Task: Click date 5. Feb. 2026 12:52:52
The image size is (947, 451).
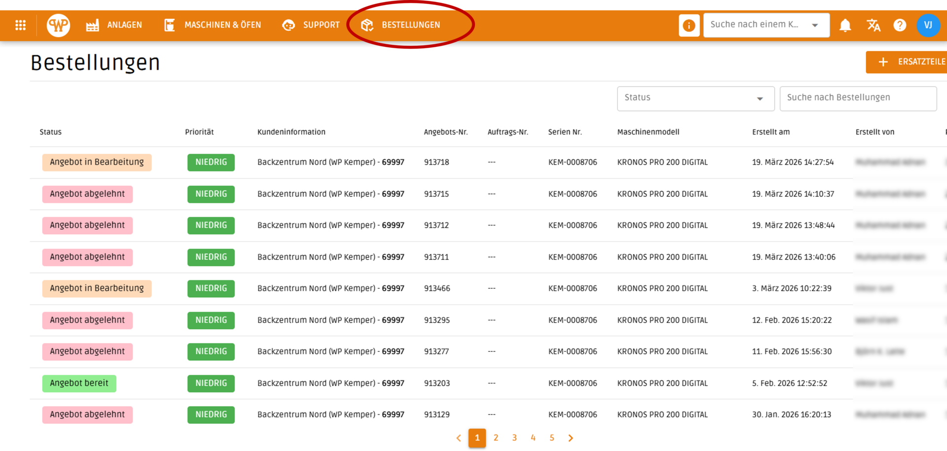Action: tap(790, 383)
